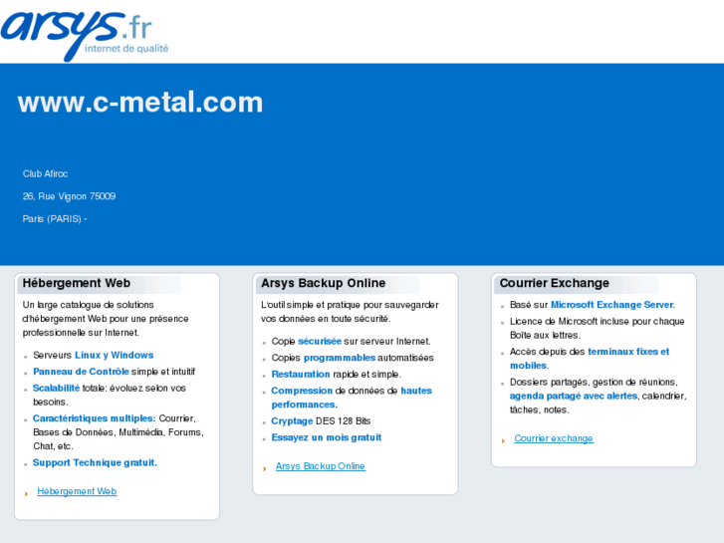The height and width of the screenshot is (543, 724).
Task: Open the Arsys Backup Online link
Action: (321, 466)
